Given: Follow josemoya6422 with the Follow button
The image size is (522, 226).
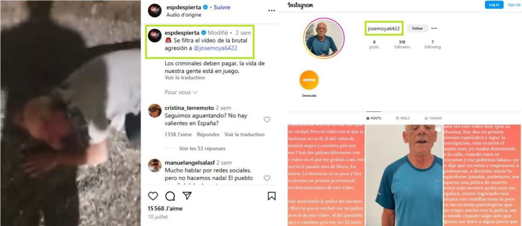Looking at the screenshot, I should 417,28.
